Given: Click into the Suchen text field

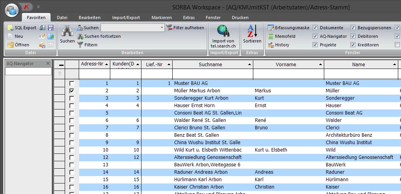Looking at the screenshot, I should point(130,28).
